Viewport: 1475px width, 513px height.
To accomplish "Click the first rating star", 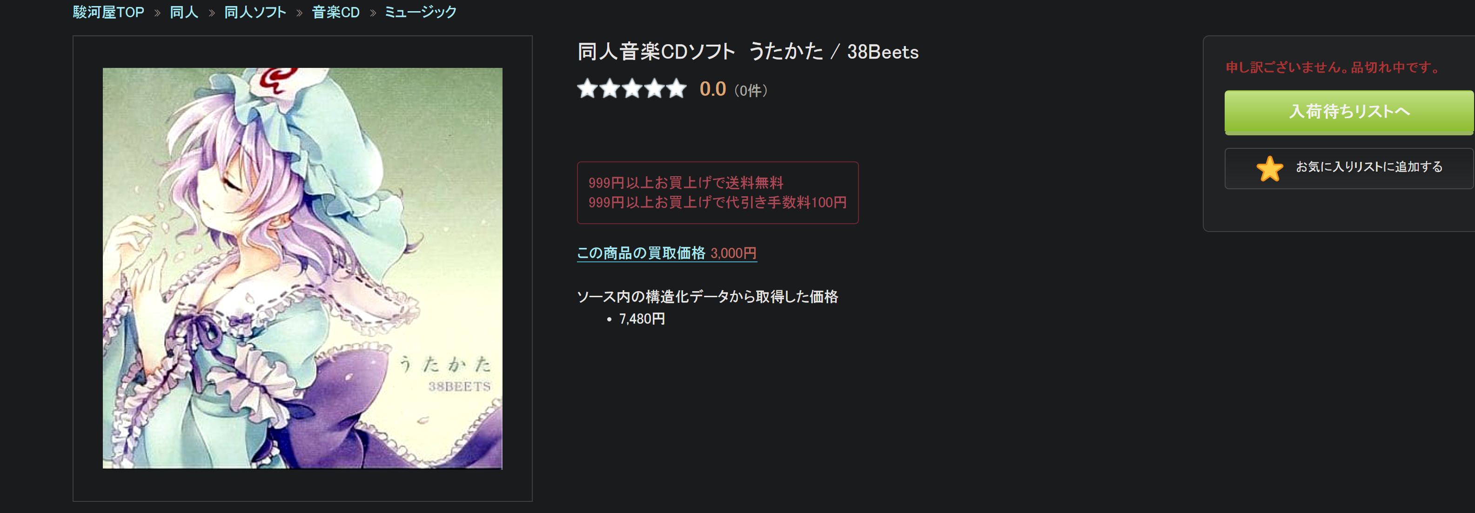I will (588, 89).
